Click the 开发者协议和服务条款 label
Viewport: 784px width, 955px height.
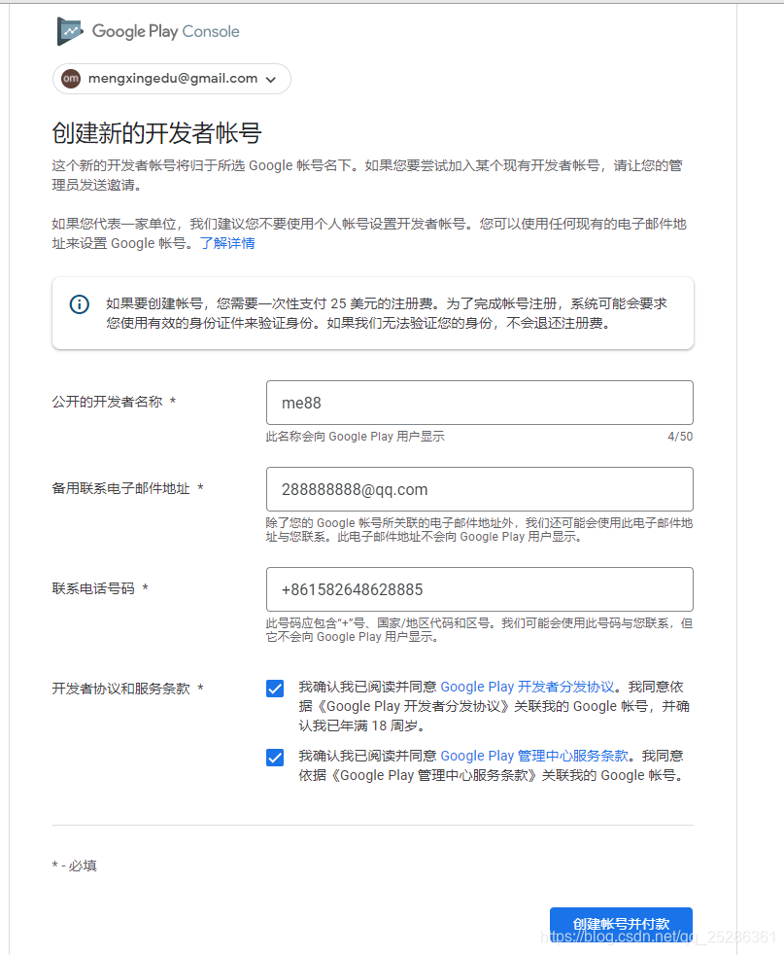tap(121, 689)
